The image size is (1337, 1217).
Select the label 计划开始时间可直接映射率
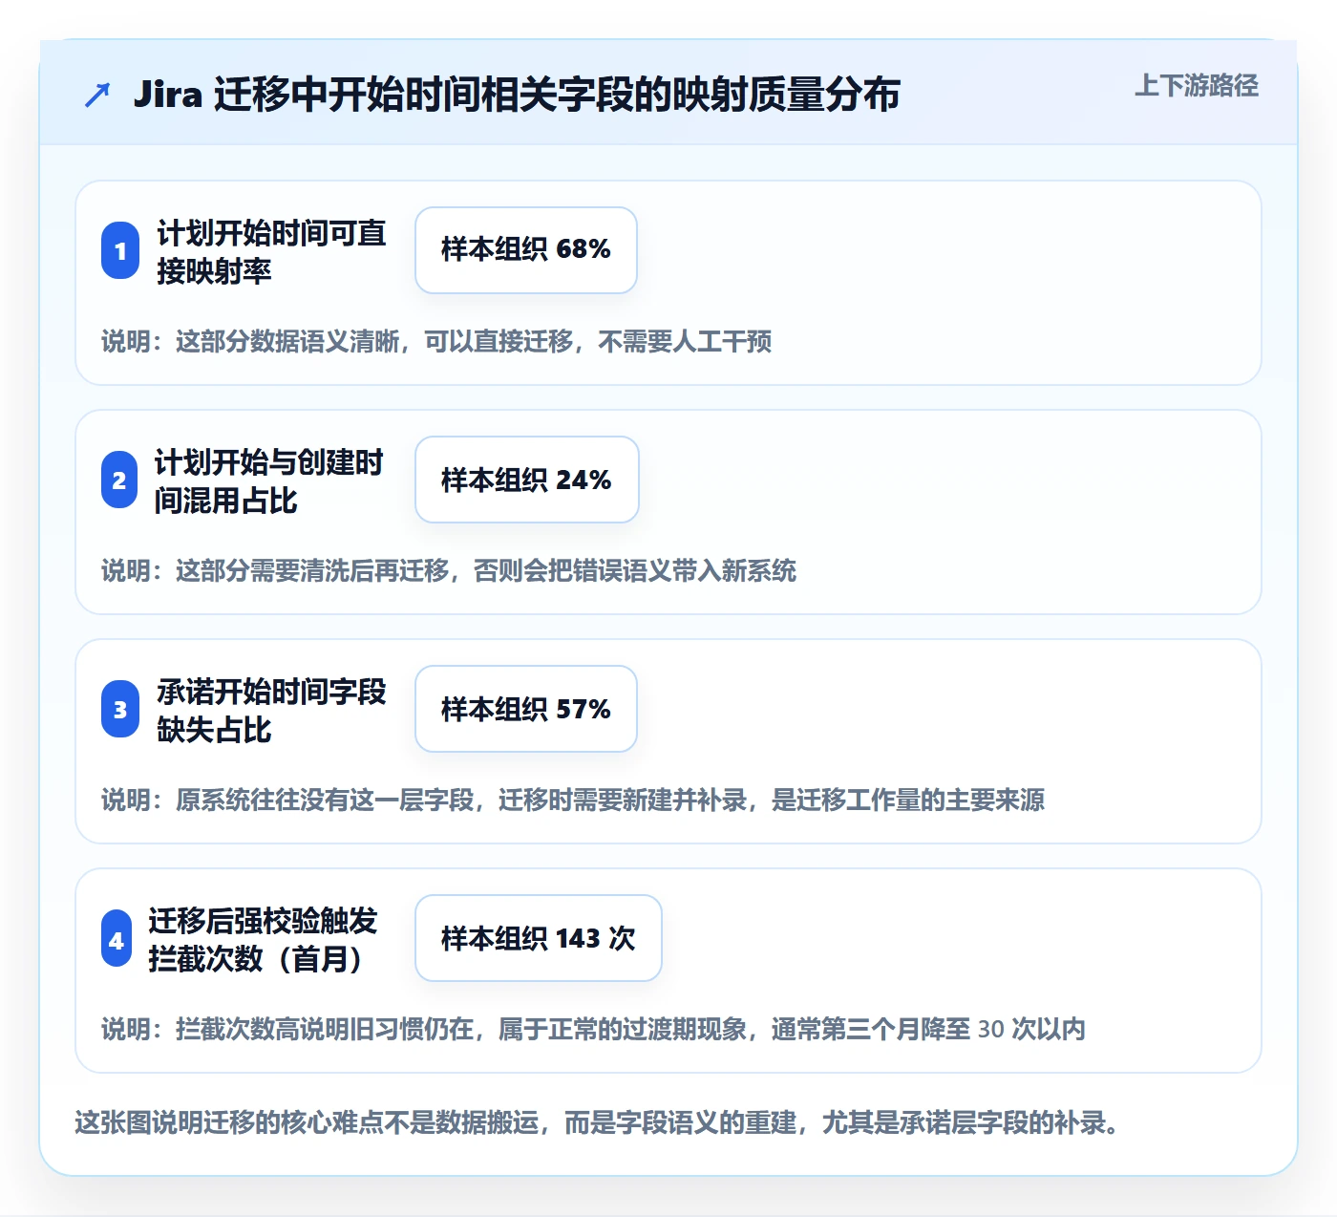coord(272,251)
